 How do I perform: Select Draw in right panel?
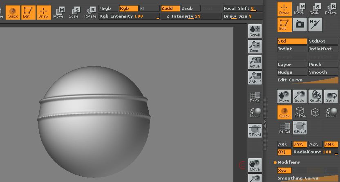click(284, 9)
